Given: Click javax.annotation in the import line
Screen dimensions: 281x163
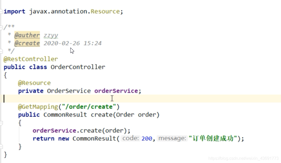Looking at the screenshot, I should 59,12.
